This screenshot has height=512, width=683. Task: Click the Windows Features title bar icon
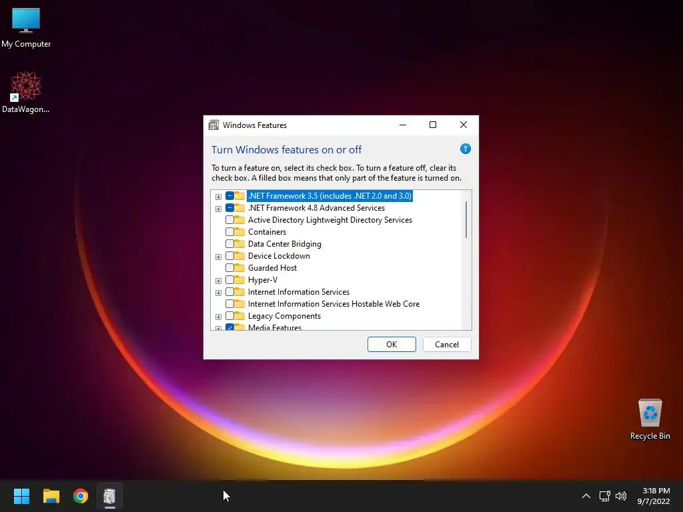pos(214,125)
